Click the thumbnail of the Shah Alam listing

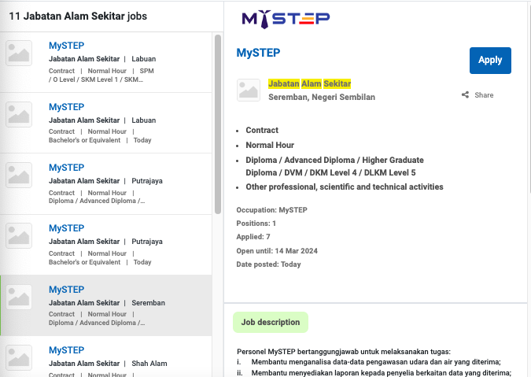click(x=19, y=356)
